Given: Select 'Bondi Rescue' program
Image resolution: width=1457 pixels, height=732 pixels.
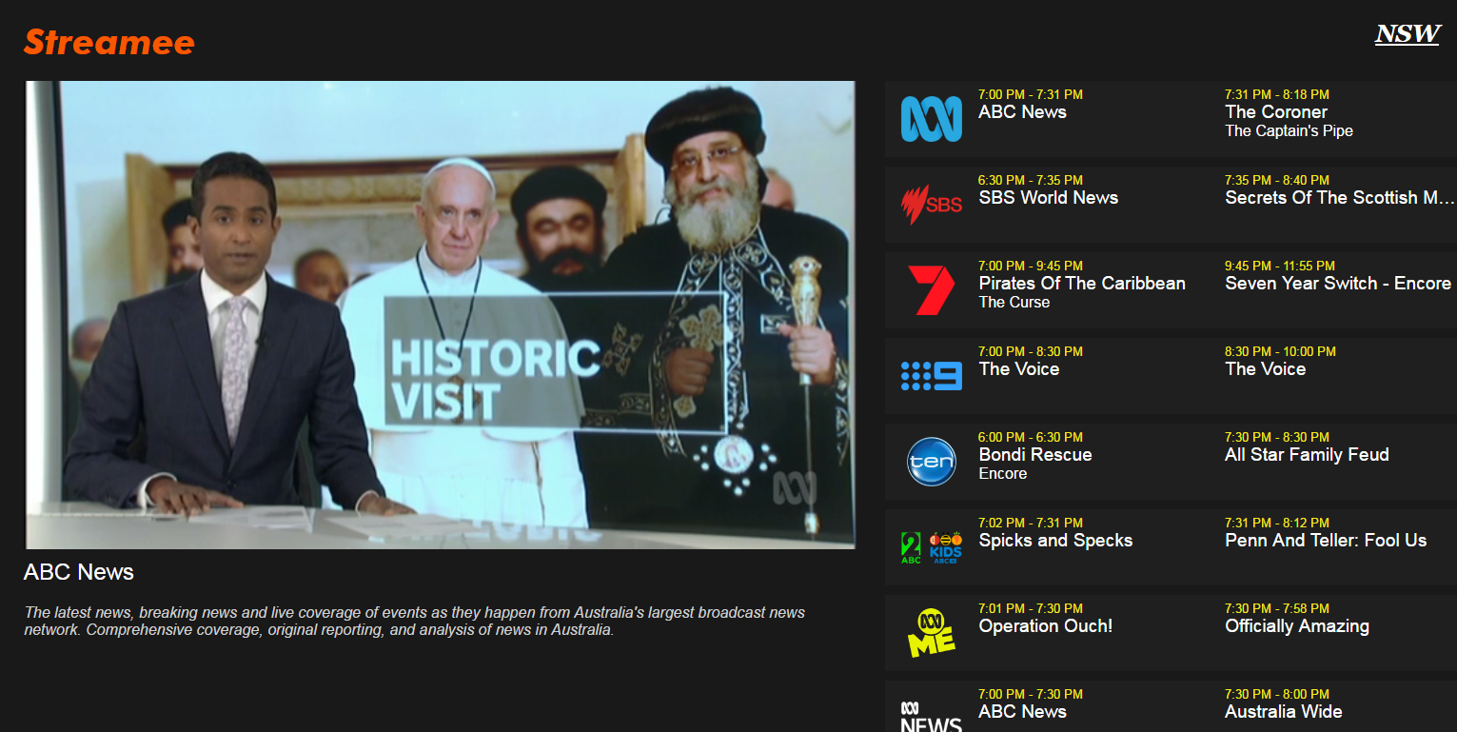Looking at the screenshot, I should tap(1035, 455).
